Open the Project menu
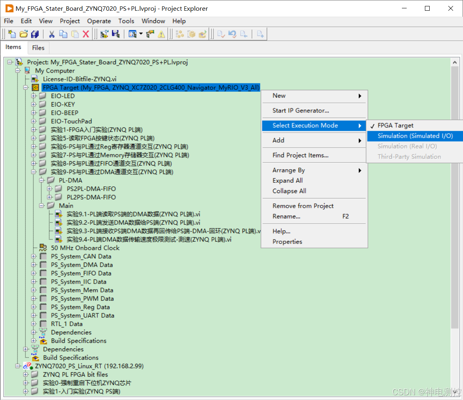The width and height of the screenshot is (463, 400). click(x=70, y=21)
